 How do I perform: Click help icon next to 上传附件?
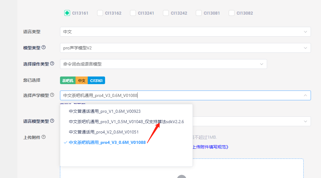(44, 137)
